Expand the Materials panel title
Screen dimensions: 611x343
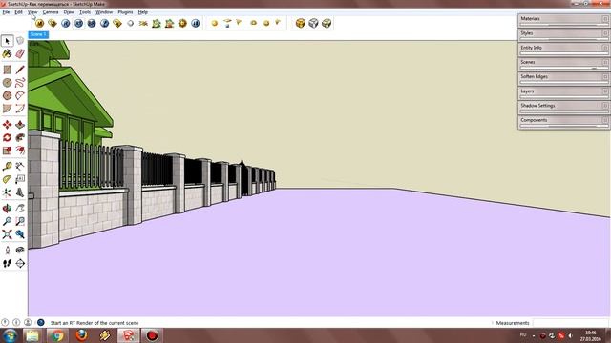(530, 19)
